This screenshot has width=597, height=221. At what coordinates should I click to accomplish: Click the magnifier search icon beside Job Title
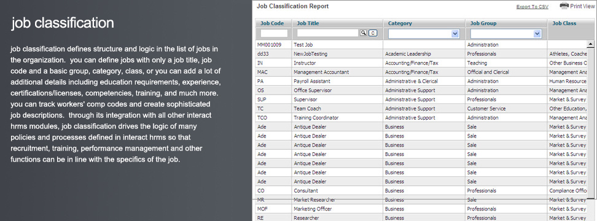363,33
